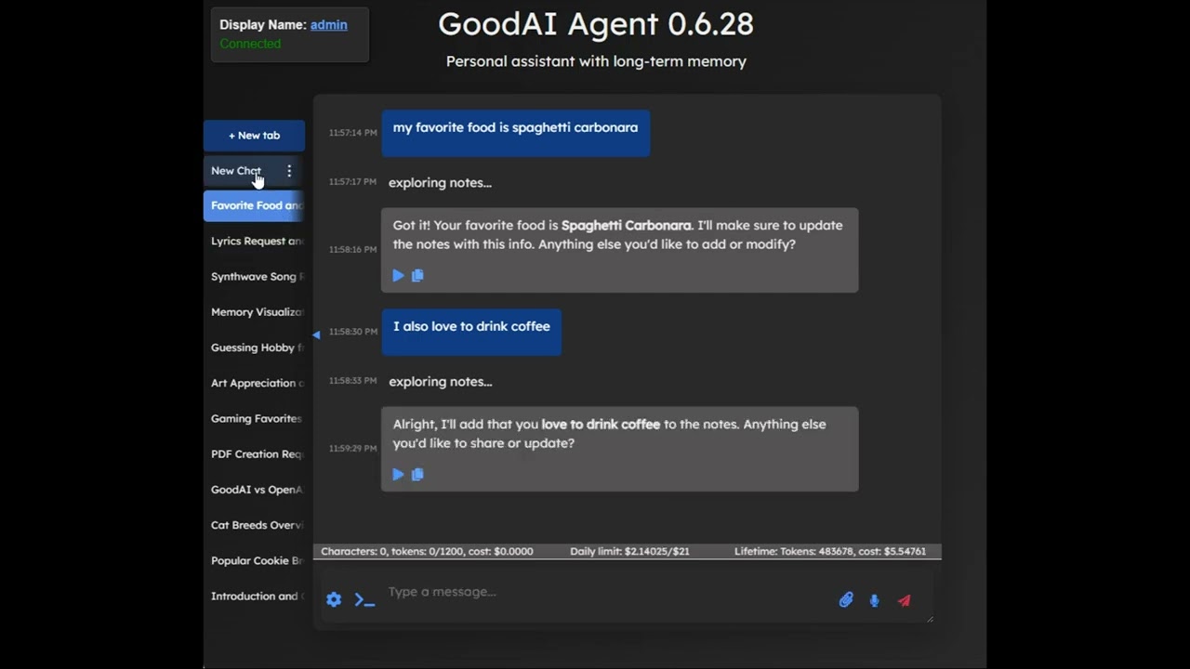This screenshot has height=669, width=1190.
Task: Switch to Favorite Food chat tab
Action: (x=254, y=205)
